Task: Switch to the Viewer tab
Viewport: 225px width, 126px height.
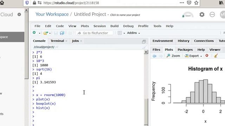Action: click(215, 50)
